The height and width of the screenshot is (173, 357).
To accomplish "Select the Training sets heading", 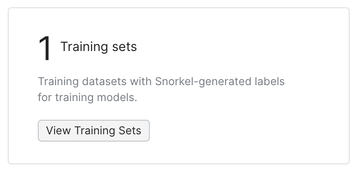I will (x=98, y=46).
